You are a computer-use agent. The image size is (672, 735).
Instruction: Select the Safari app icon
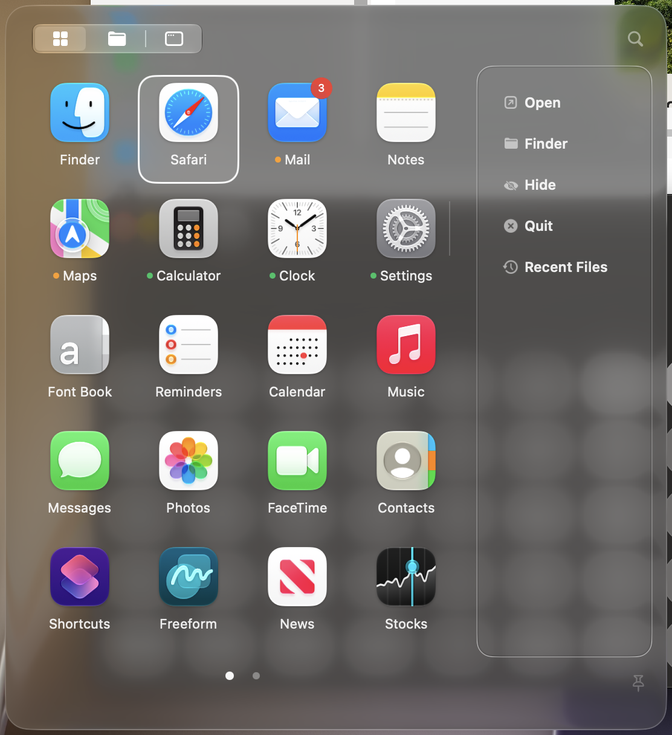pyautogui.click(x=189, y=112)
